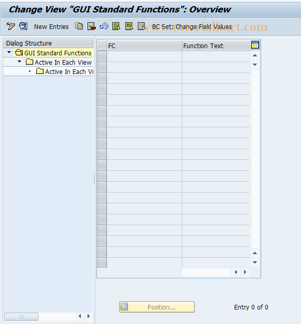301x324 pixels.
Task: Click the Details magnifier icon
Action: click(23, 26)
